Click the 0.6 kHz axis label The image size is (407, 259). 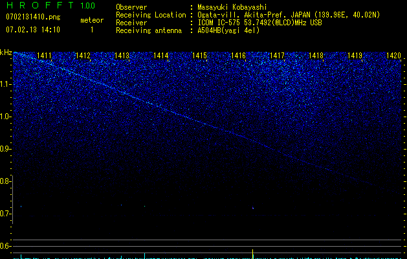pos(5,246)
